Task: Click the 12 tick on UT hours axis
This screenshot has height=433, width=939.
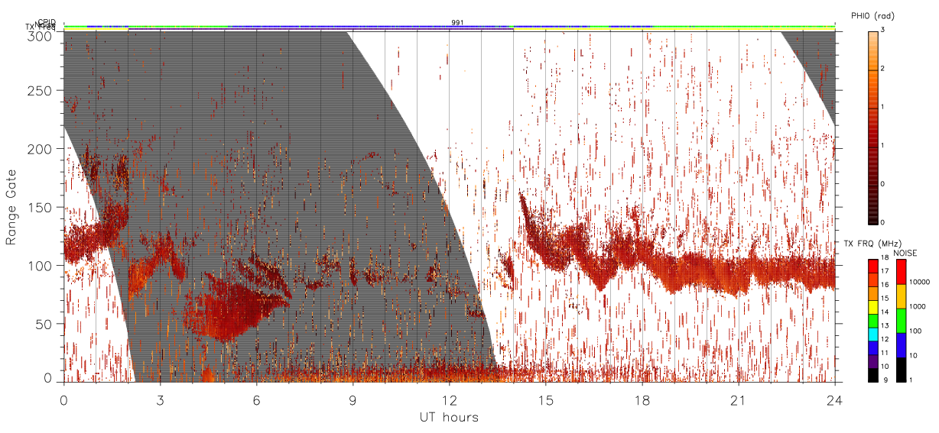Action: click(450, 400)
